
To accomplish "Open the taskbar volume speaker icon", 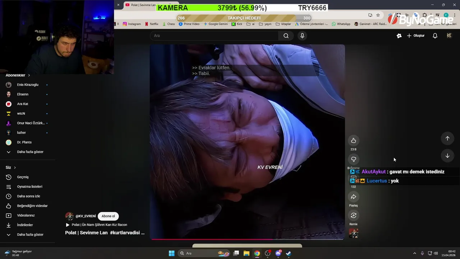I will 436,253.
